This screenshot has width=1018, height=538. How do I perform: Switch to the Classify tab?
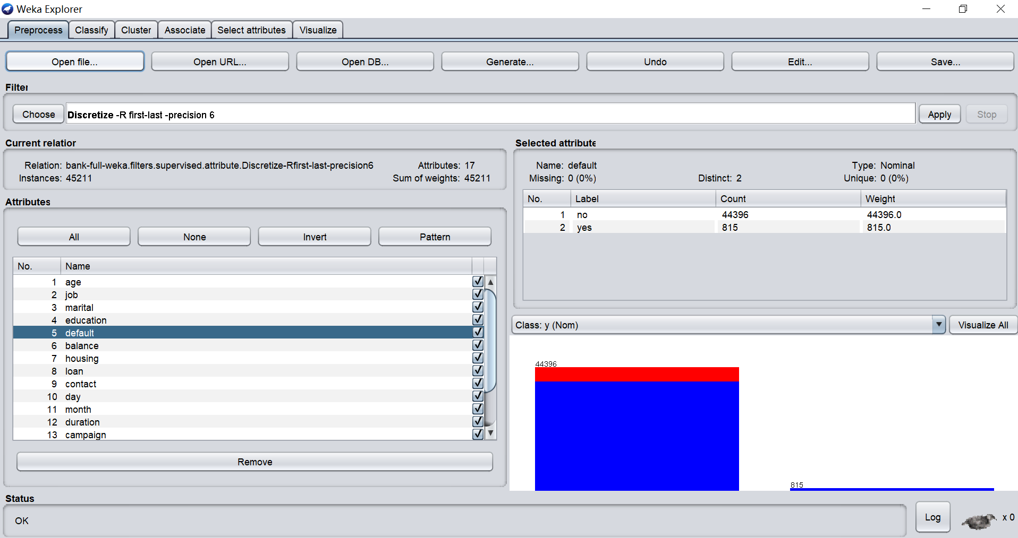point(91,30)
